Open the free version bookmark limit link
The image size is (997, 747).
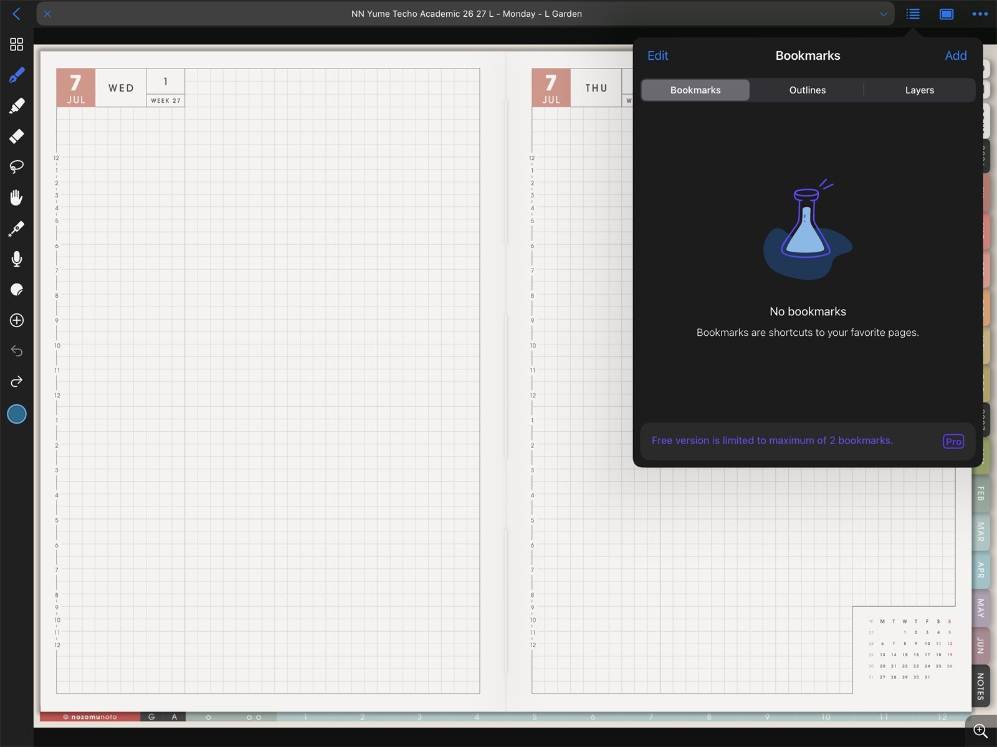(772, 440)
